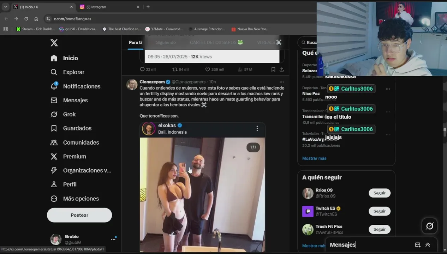The width and height of the screenshot is (447, 254).
Task: Select the Para ti tab
Action: 135,42
